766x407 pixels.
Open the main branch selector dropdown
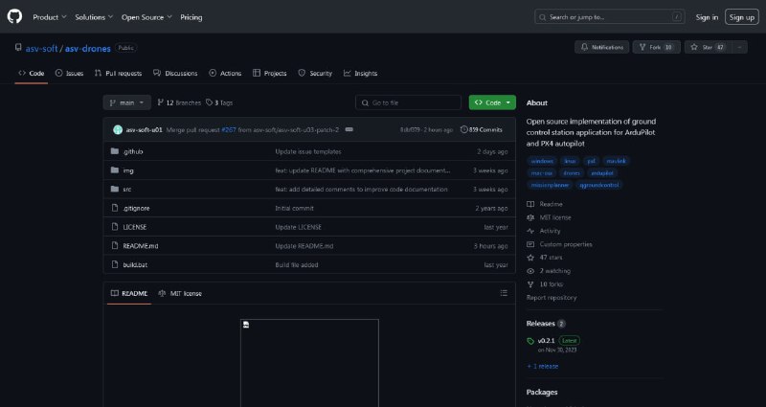pos(127,102)
